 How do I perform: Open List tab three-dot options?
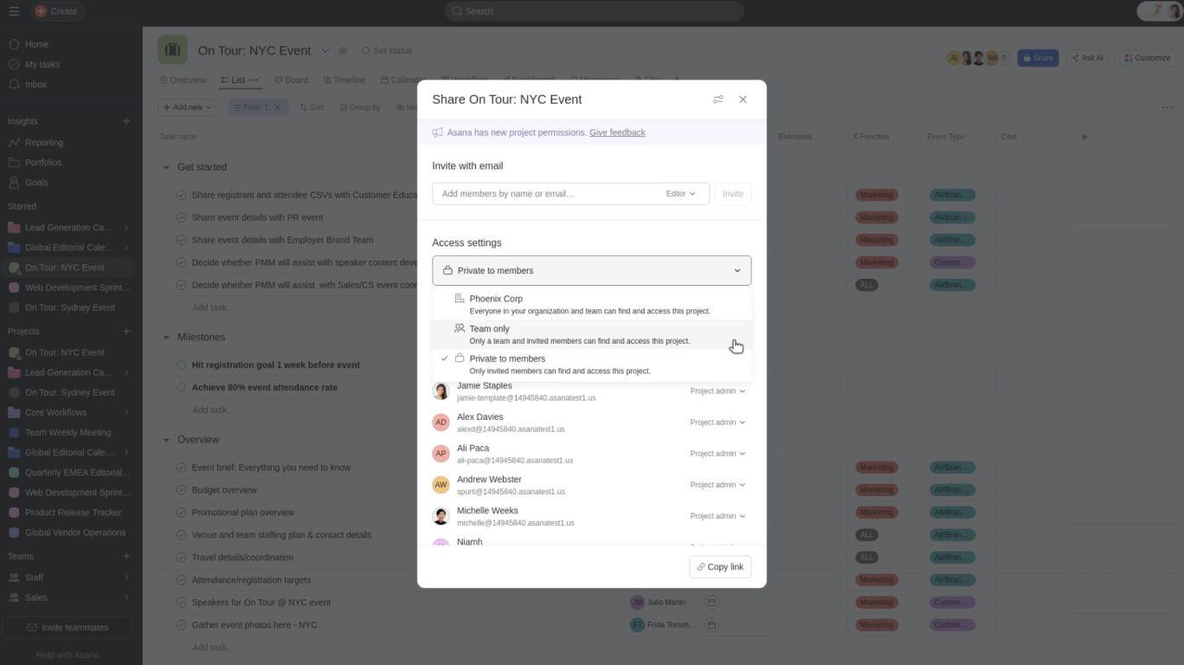254,80
